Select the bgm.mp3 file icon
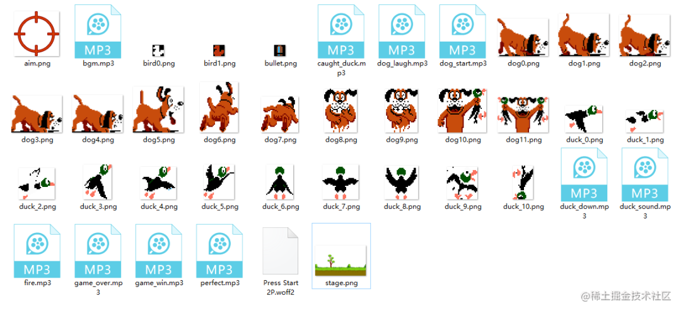Image resolution: width=681 pixels, height=311 pixels. [x=98, y=31]
